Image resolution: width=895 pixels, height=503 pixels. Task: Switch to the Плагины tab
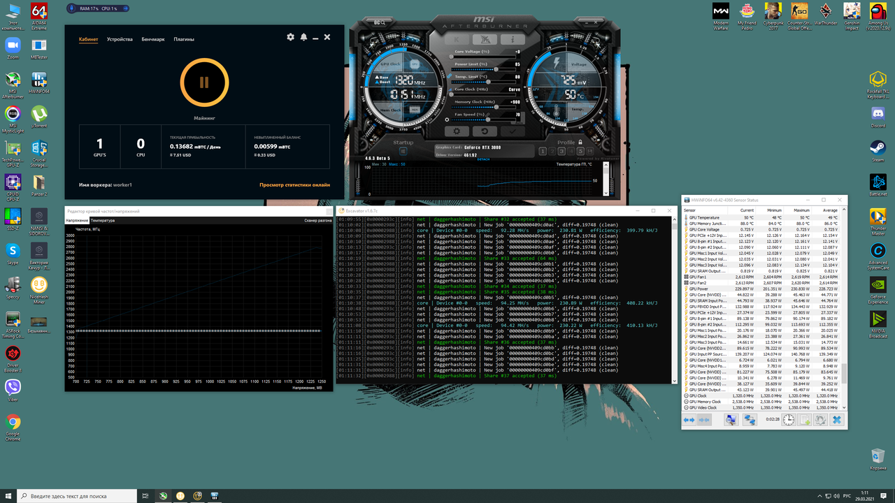(x=184, y=39)
